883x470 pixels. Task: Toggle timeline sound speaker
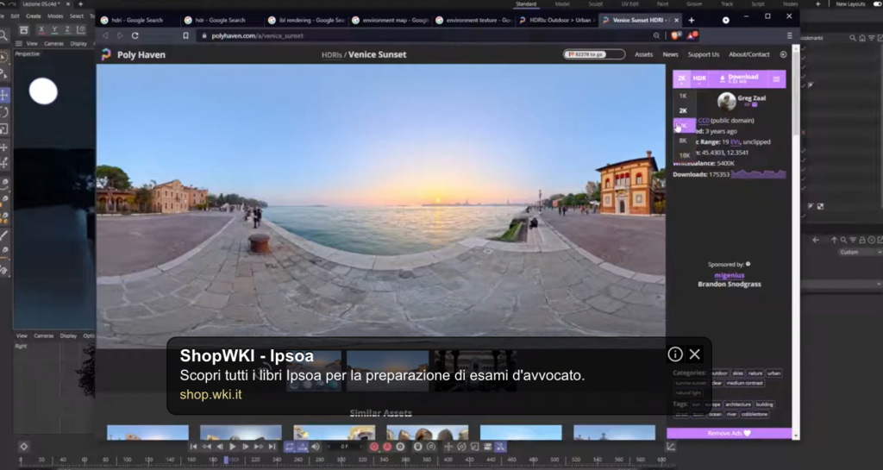coord(316,447)
